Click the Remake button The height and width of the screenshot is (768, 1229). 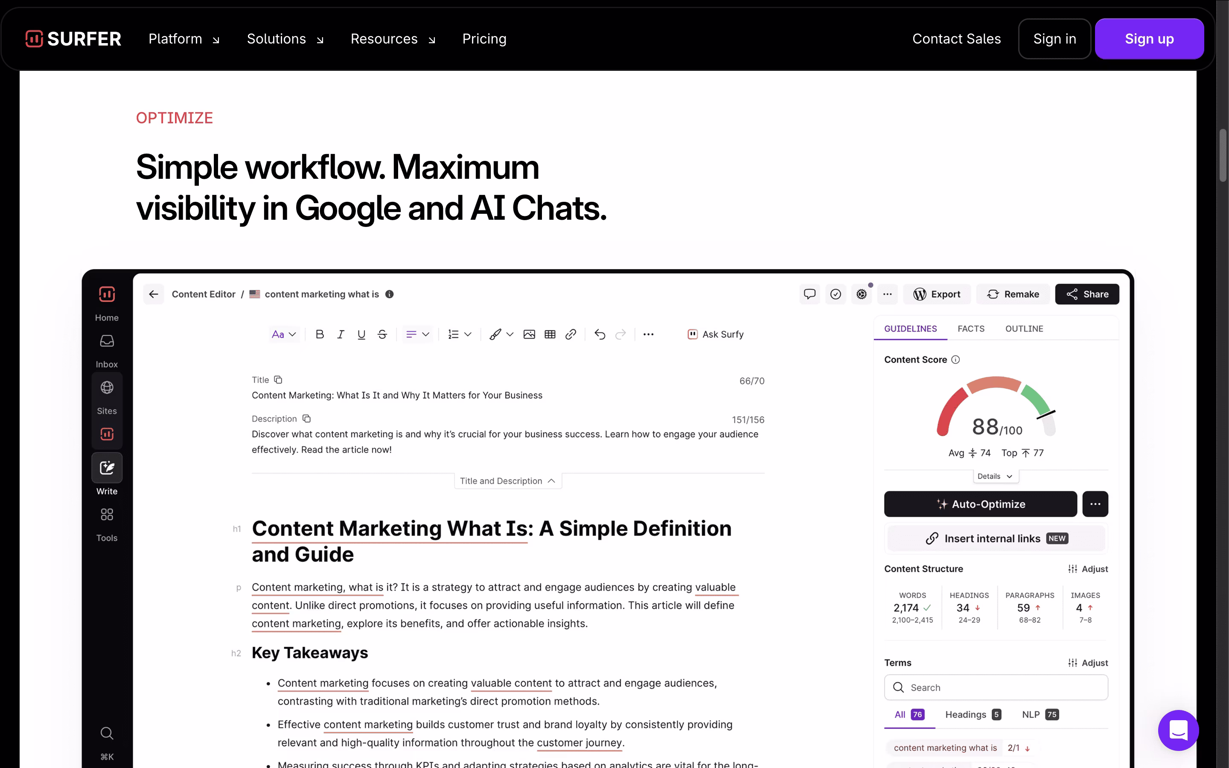1013,294
